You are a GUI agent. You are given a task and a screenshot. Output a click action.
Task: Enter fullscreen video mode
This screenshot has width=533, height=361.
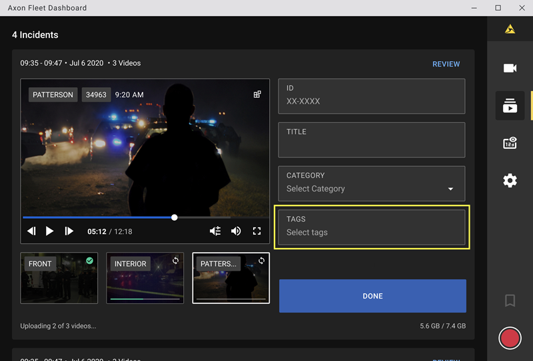tap(257, 231)
